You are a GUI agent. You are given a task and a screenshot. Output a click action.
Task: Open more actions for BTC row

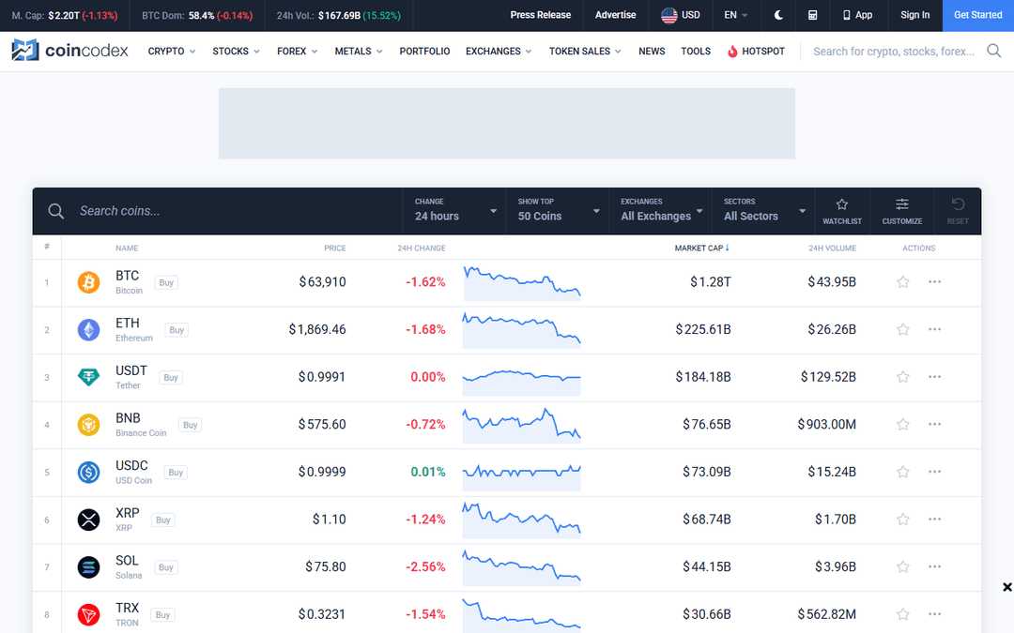(934, 281)
